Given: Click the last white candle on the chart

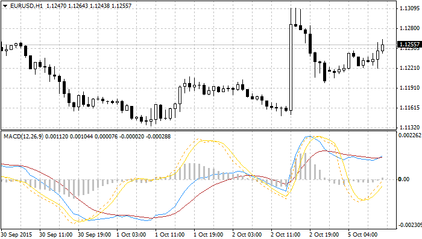Looking at the screenshot, I should (x=382, y=48).
